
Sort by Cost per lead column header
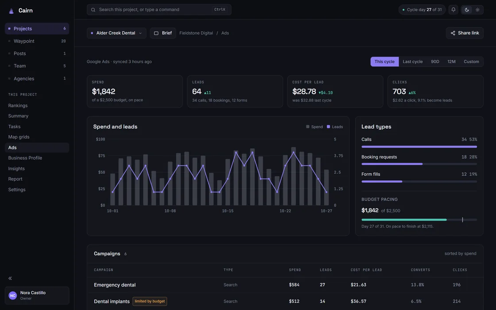click(366, 270)
